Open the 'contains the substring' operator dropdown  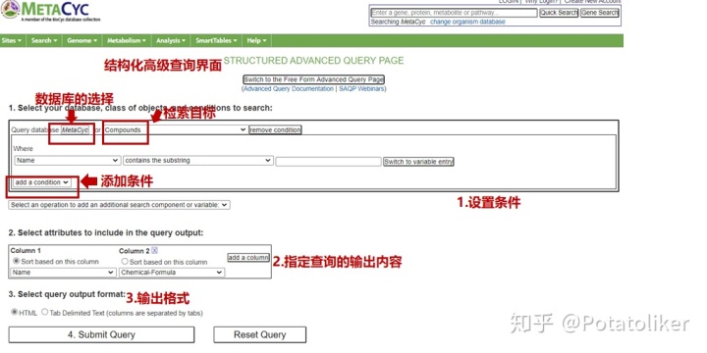click(x=198, y=161)
